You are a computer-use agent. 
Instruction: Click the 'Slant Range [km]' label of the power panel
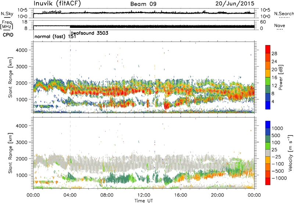[10, 77]
